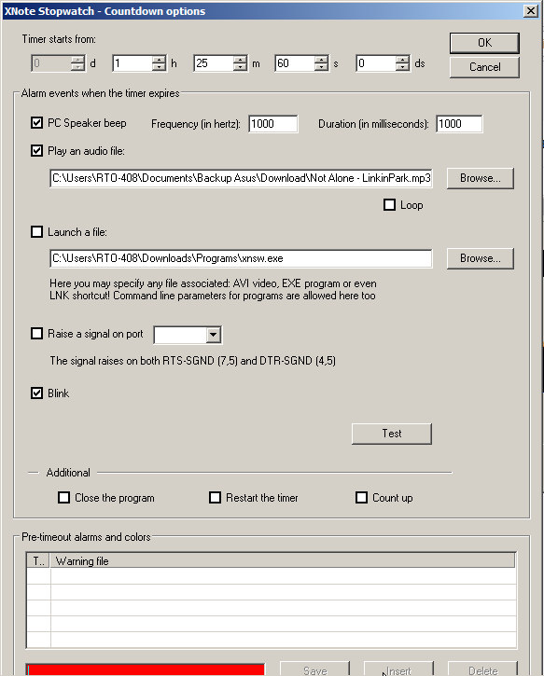
Task: Increase minutes with the up spinner arrow
Action: coord(240,60)
